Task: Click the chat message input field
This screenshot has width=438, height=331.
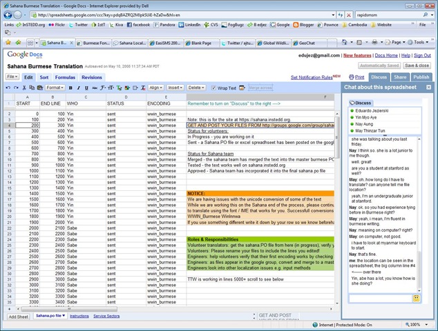Action: coord(380,299)
